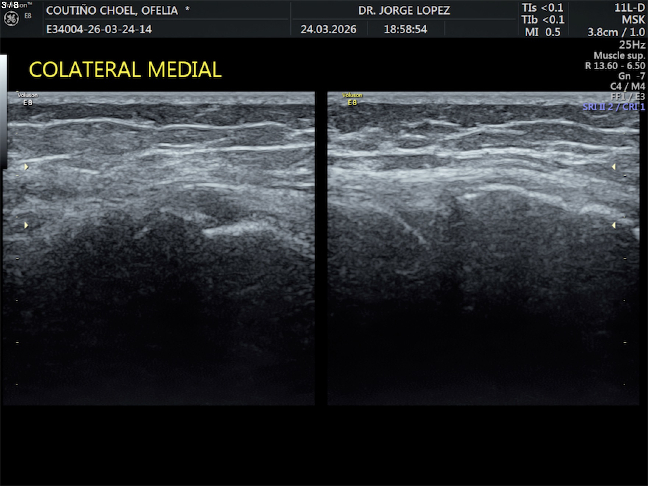The height and width of the screenshot is (486, 648).
Task: Select the COLATERAL MEDIAL annotation text
Action: (125, 70)
